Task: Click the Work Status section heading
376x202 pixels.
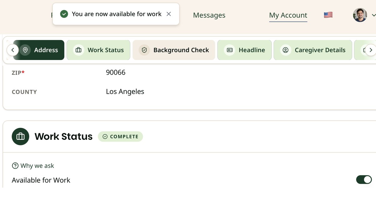Action: coord(64,137)
